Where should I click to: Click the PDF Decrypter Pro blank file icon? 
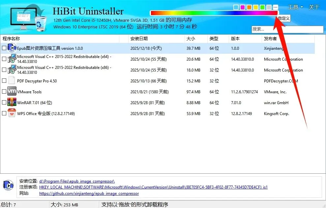(12, 80)
